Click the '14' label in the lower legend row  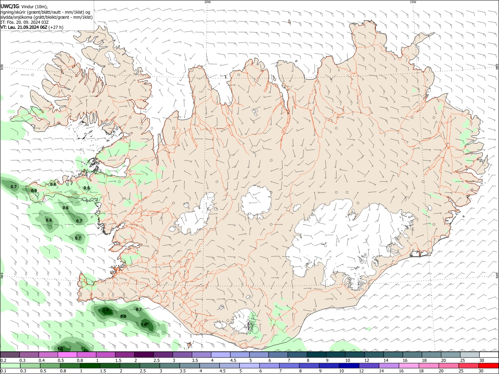(x=381, y=371)
